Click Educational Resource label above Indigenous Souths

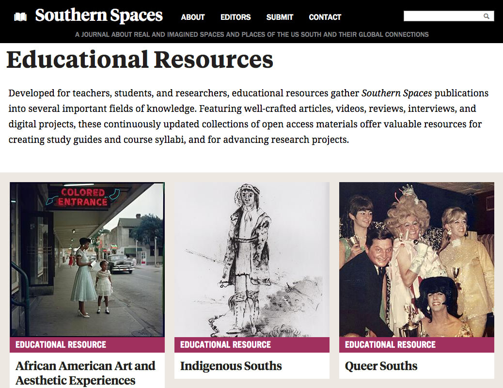click(x=225, y=345)
